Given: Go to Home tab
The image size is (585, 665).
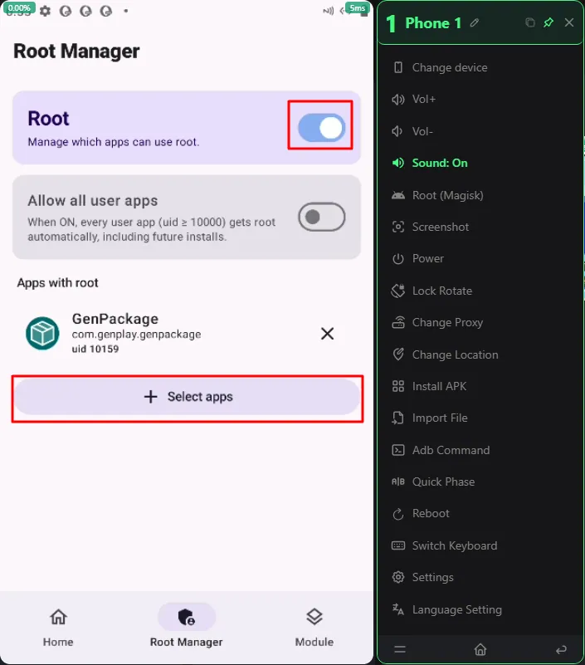Looking at the screenshot, I should (x=58, y=628).
